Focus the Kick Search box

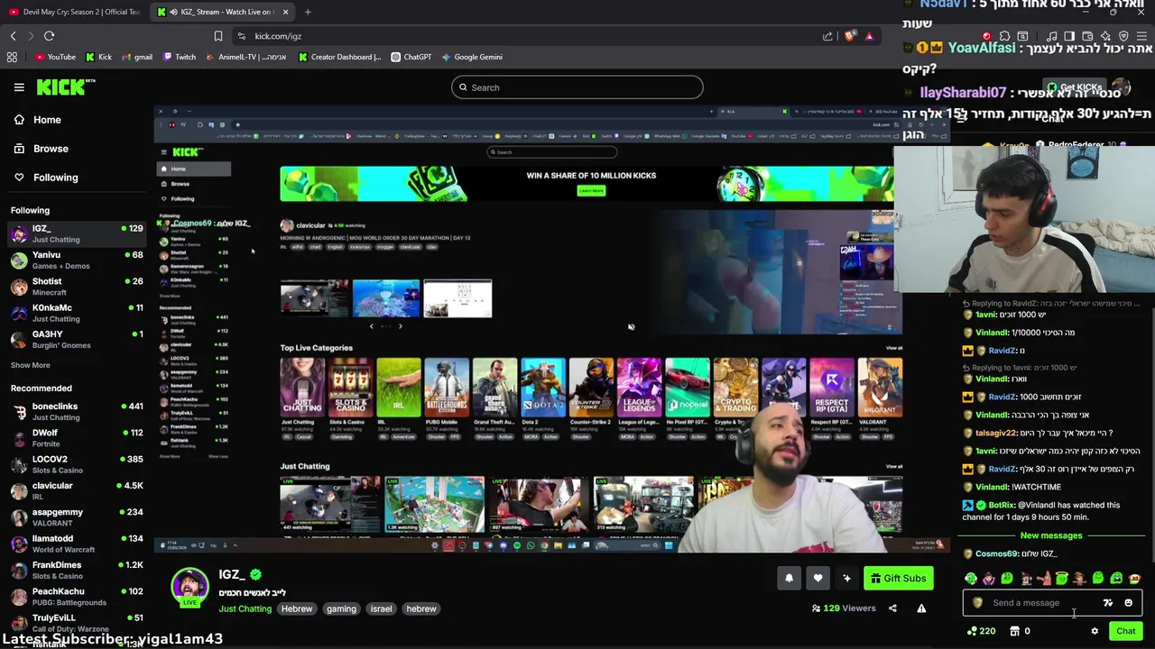577,87
